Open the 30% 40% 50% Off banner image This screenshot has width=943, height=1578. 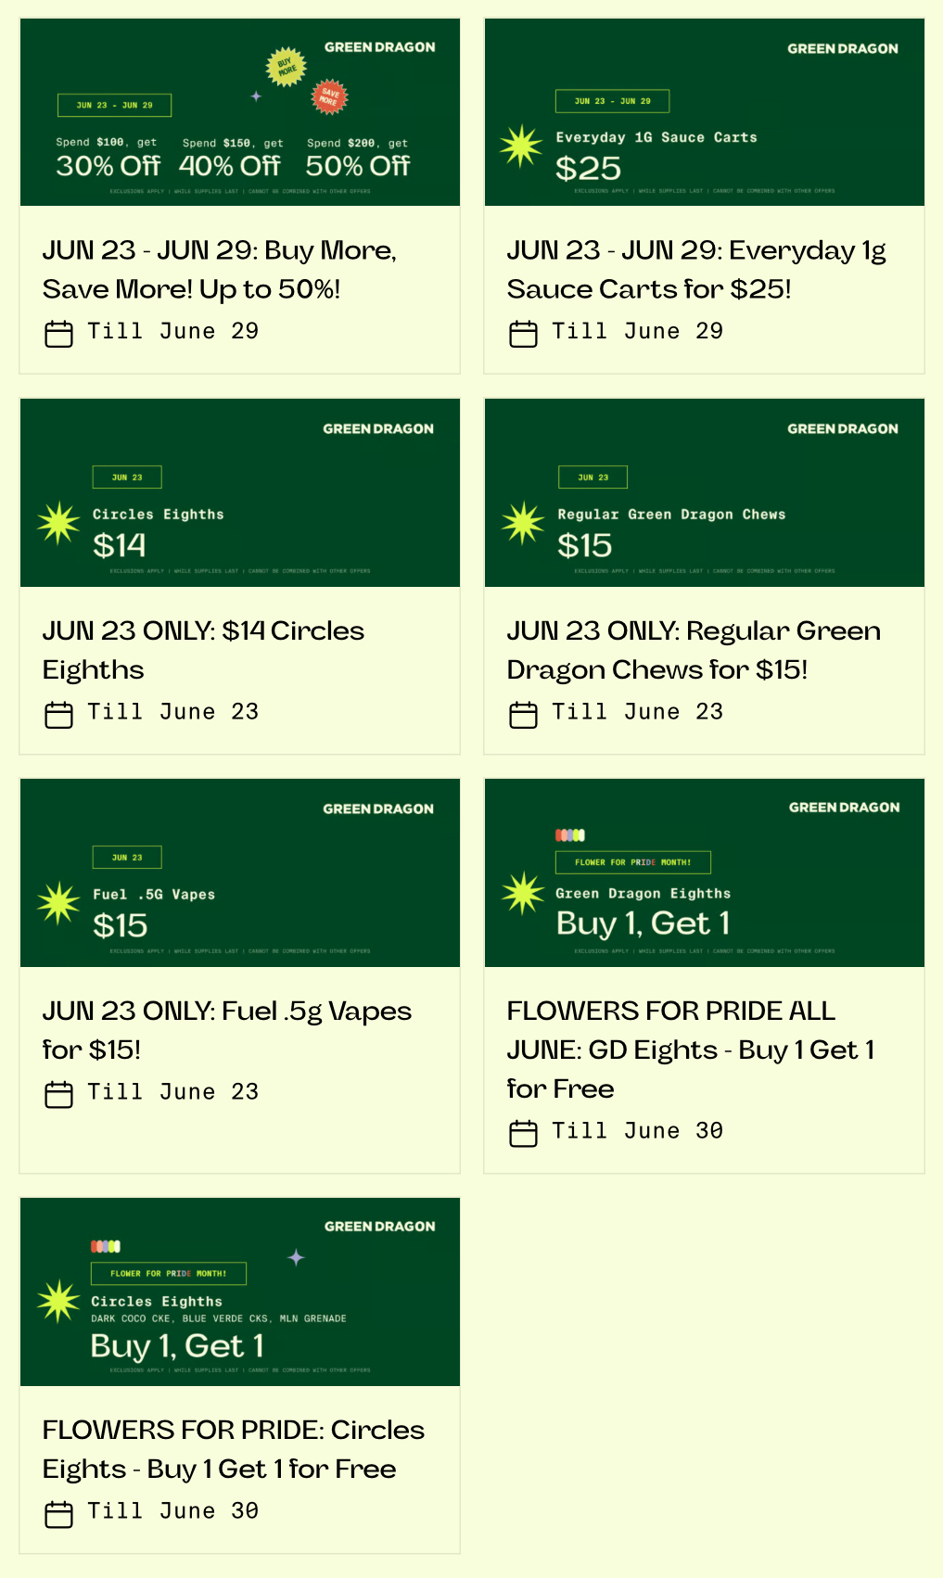[x=240, y=112]
